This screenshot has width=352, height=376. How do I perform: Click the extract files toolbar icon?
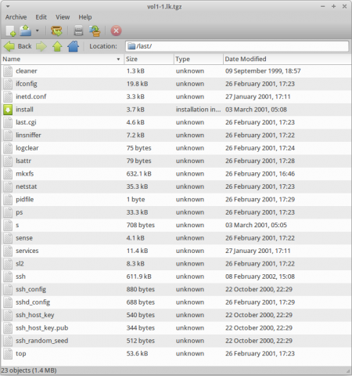tap(56, 31)
